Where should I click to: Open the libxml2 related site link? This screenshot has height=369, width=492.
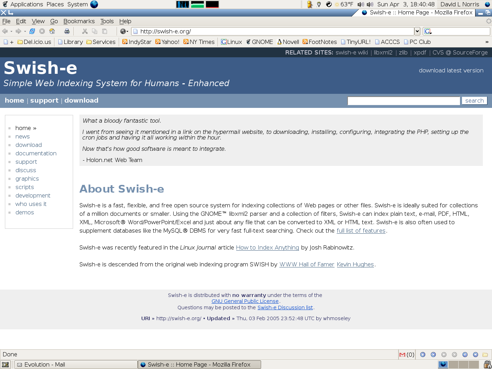click(x=383, y=52)
